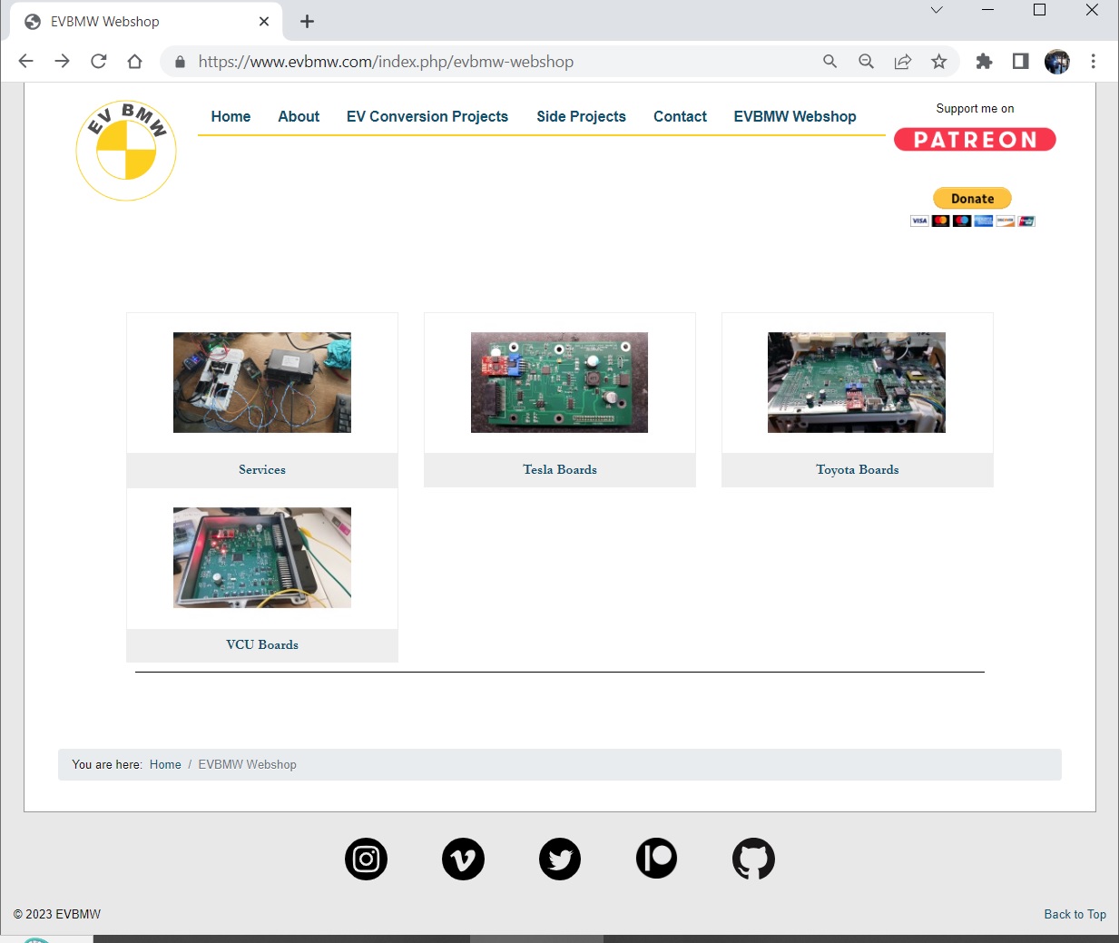This screenshot has height=943, width=1119.
Task: Click the Patreon circle icon in footer
Action: pyautogui.click(x=656, y=859)
